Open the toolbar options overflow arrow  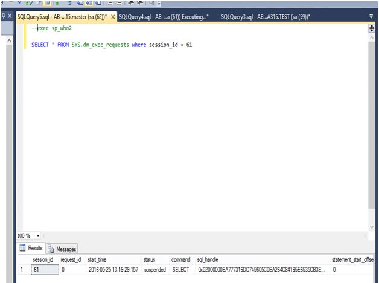(x=159, y=3)
